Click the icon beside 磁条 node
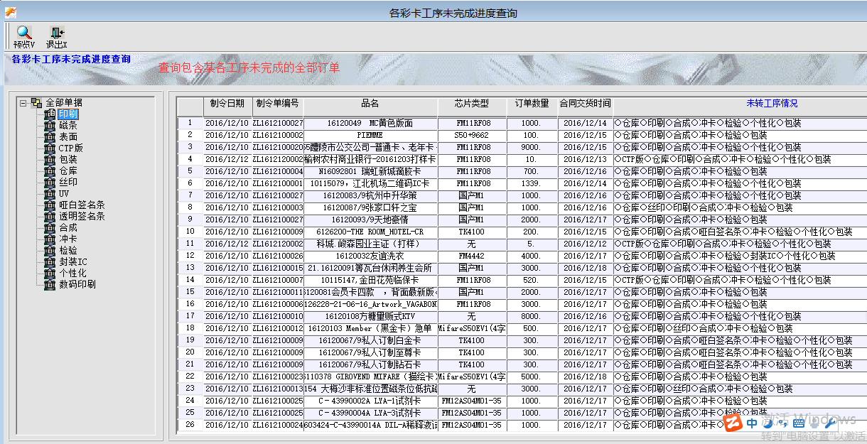867x444 pixels. (x=50, y=126)
